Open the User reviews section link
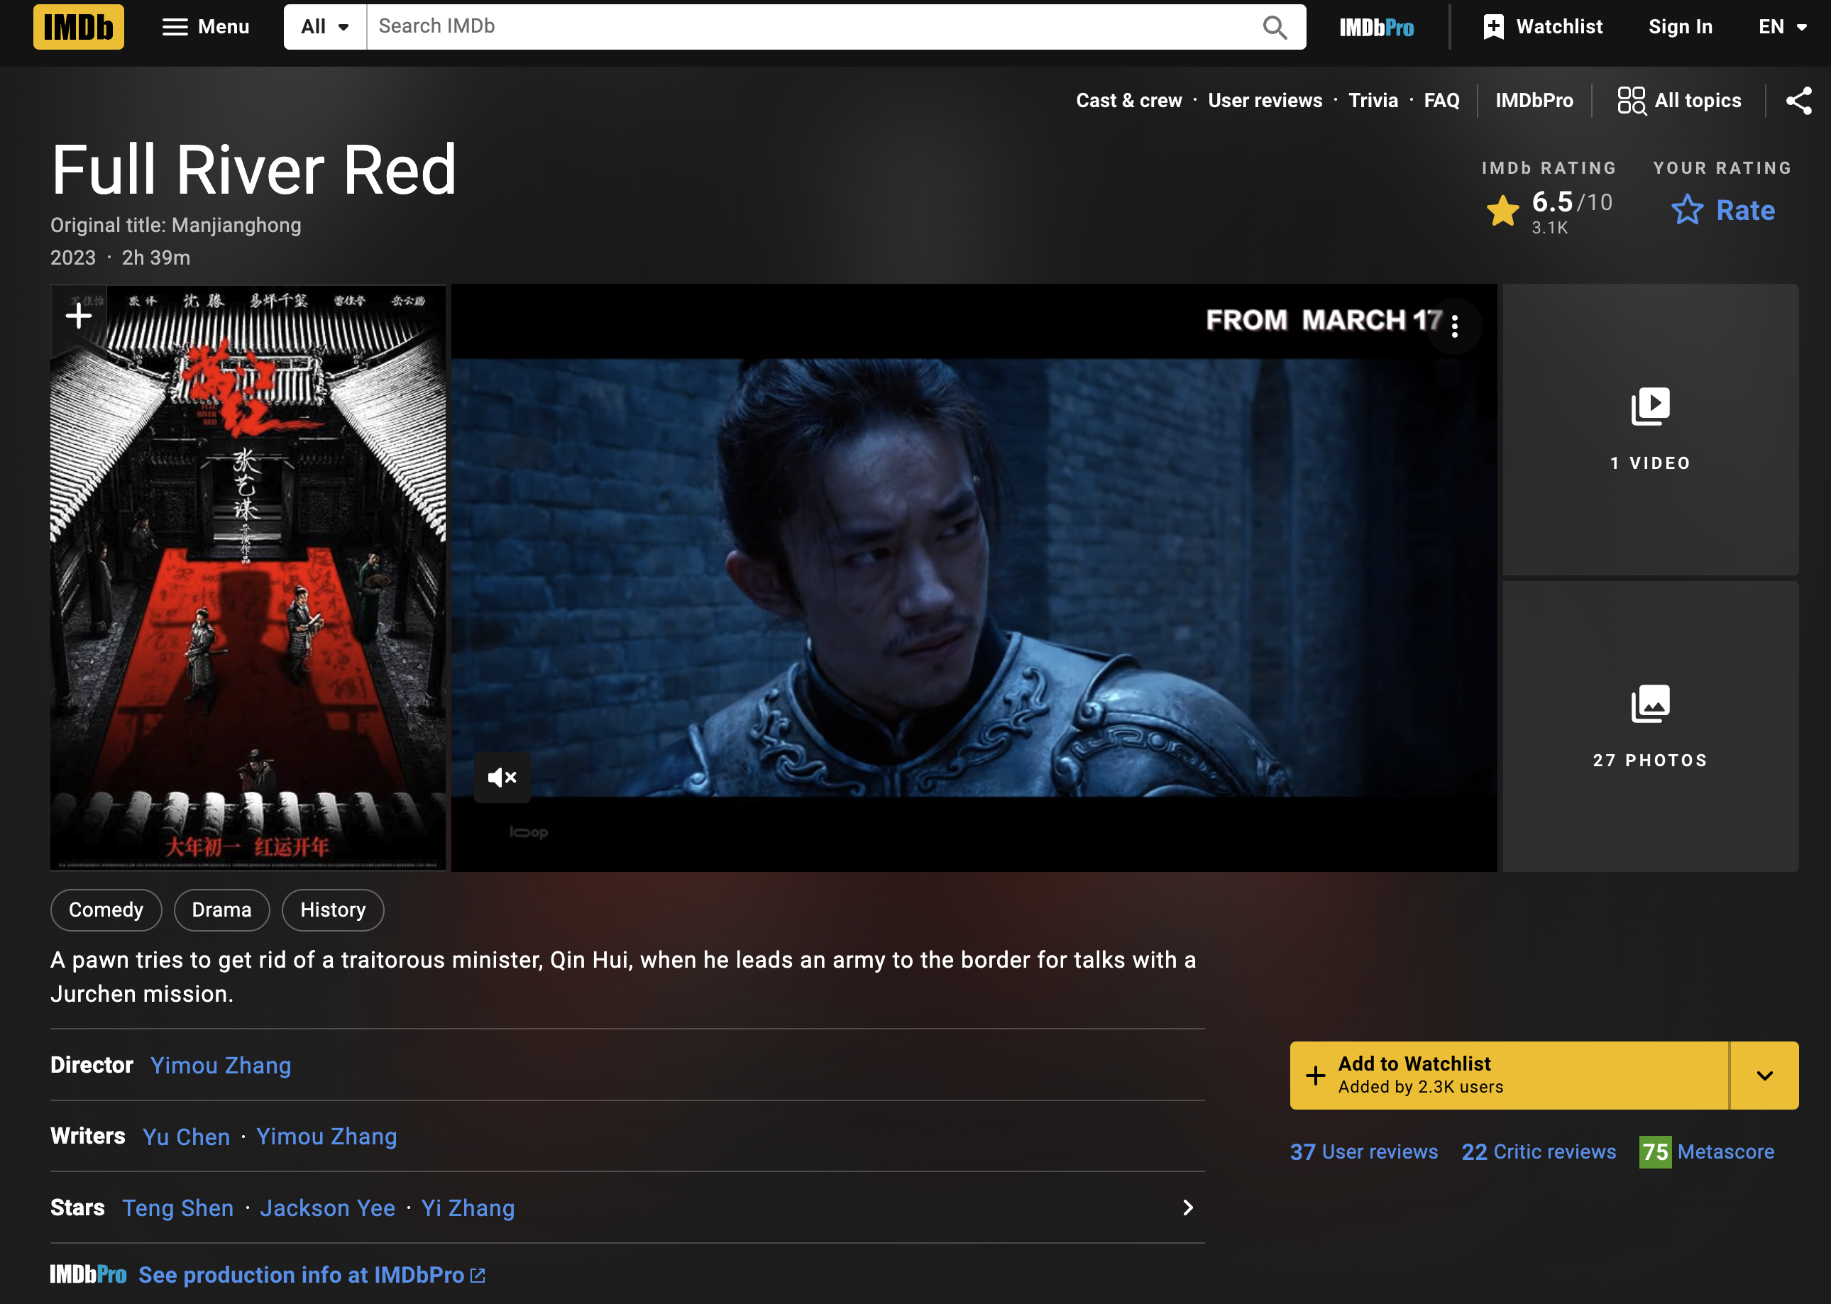 tap(1265, 100)
